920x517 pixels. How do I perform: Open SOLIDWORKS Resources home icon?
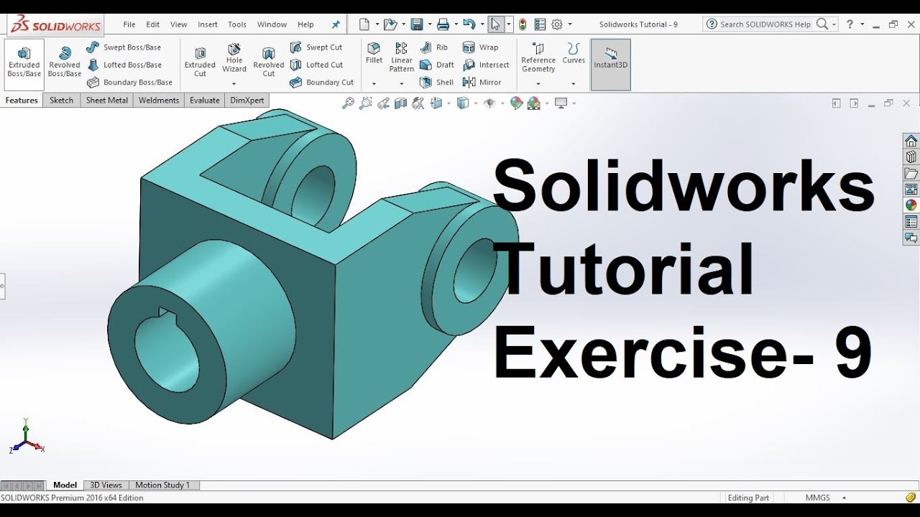point(911,141)
